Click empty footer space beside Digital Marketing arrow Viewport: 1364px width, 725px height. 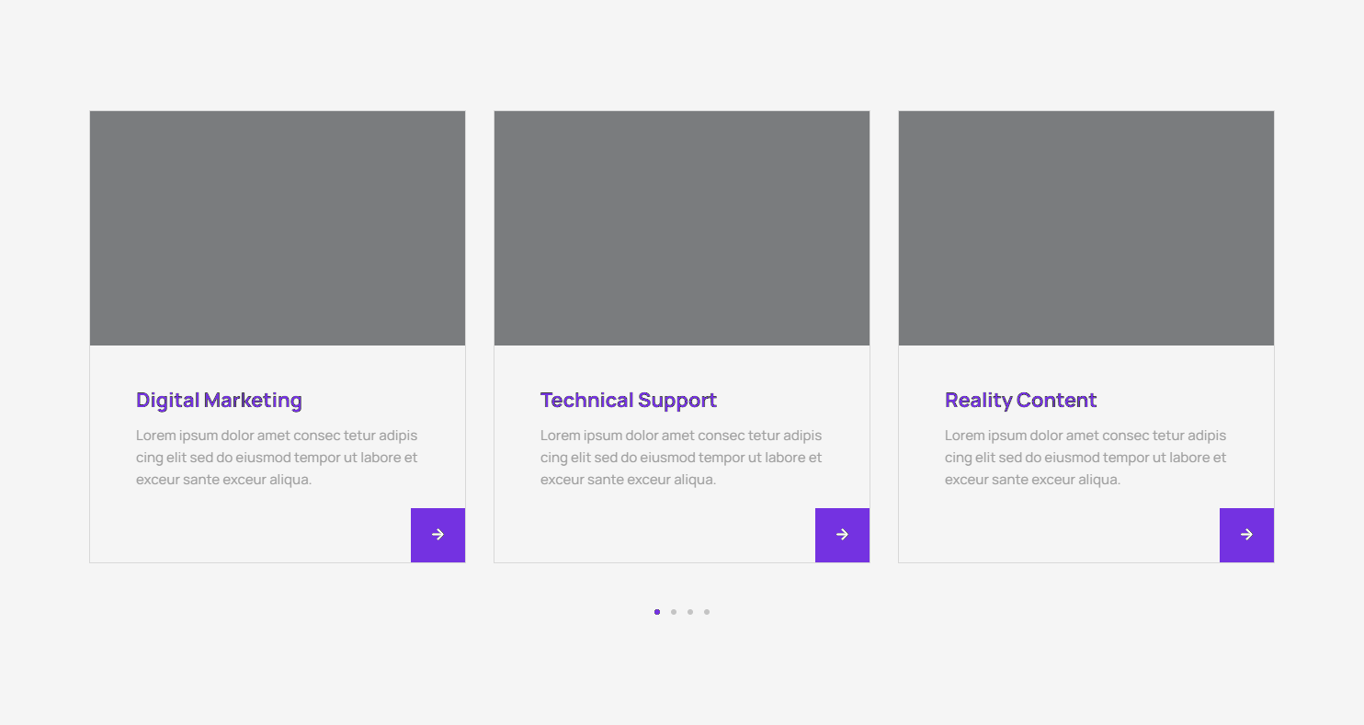click(x=248, y=535)
